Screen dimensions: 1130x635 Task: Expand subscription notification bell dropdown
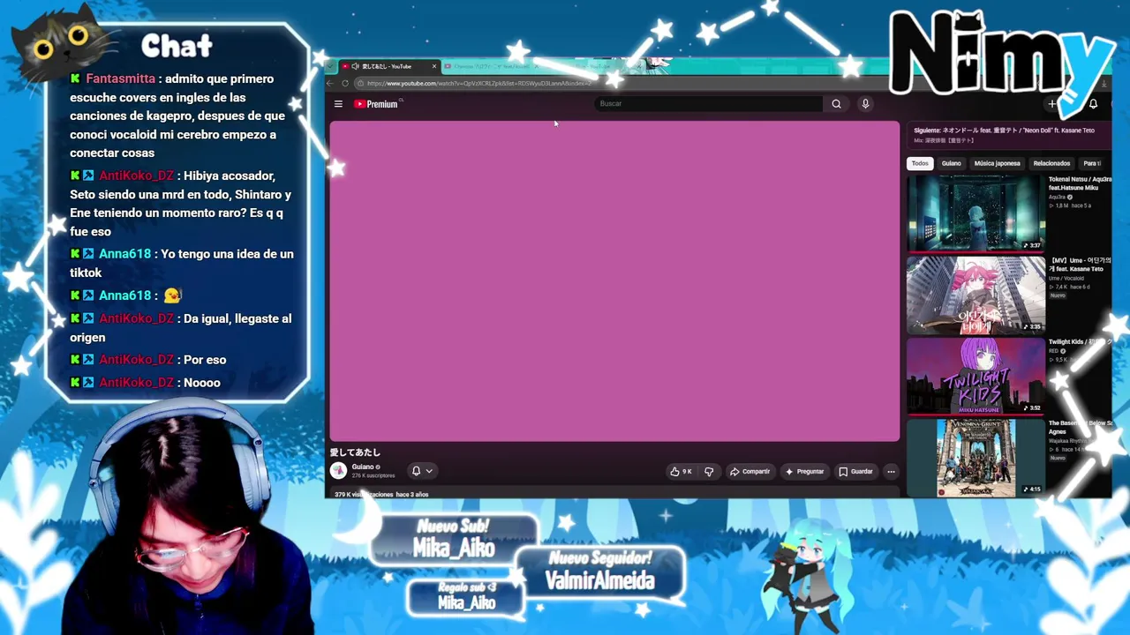click(422, 471)
